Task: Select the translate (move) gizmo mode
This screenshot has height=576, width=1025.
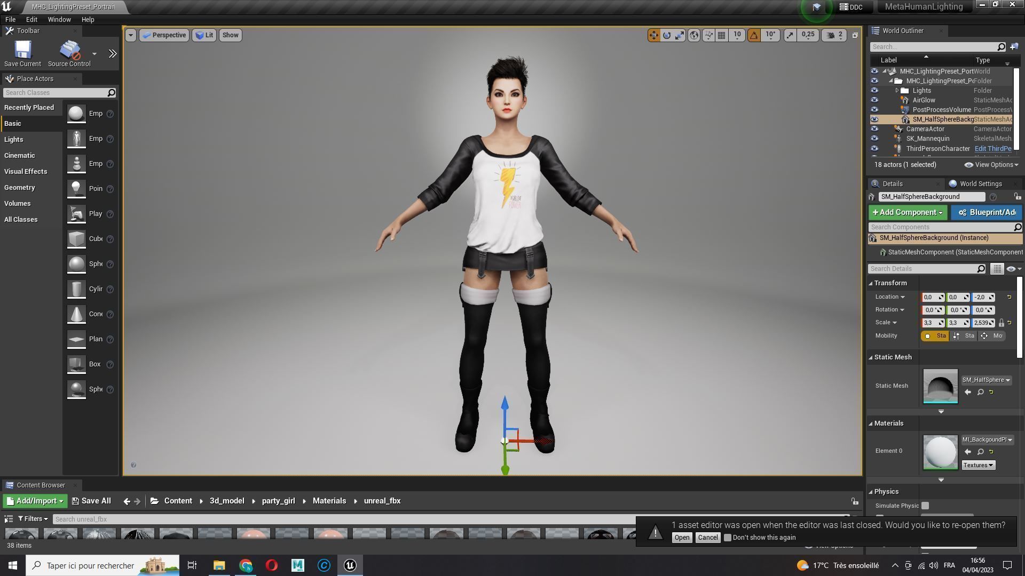Action: tap(653, 35)
